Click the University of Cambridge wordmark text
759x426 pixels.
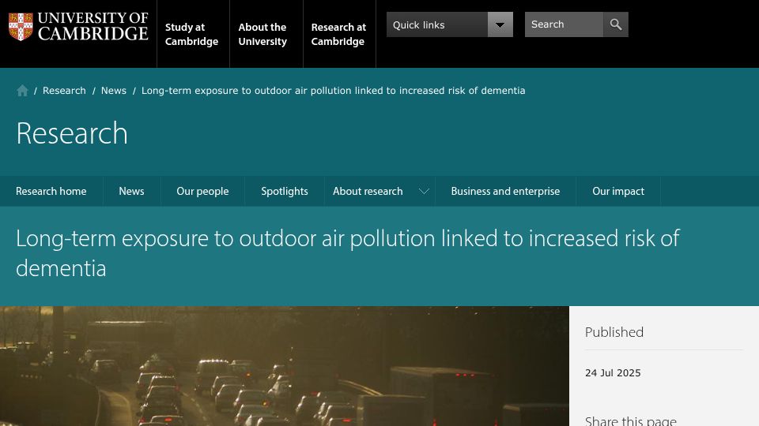point(93,26)
